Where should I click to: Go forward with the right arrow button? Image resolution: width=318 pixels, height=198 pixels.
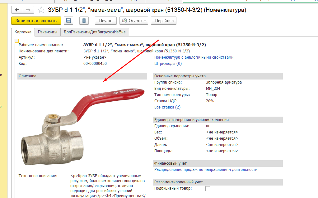point(28,10)
